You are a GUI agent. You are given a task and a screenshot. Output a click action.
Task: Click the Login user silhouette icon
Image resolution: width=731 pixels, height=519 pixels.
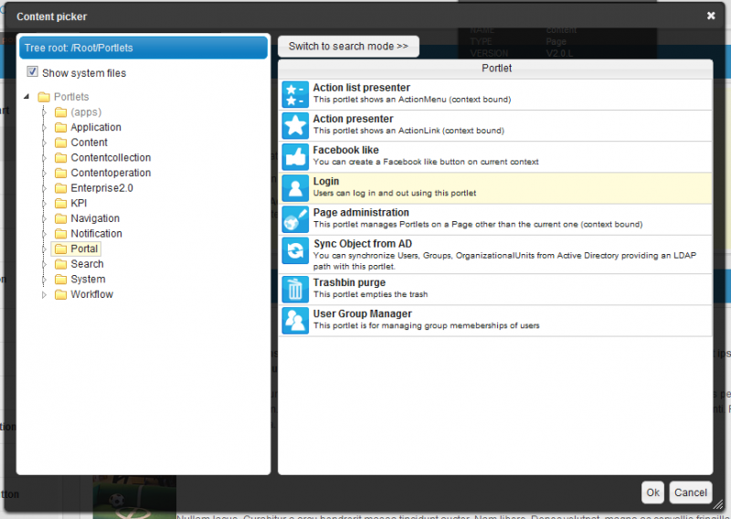(x=295, y=188)
